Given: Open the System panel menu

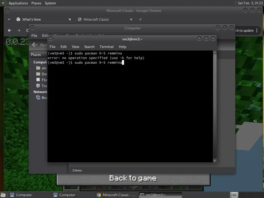Looking at the screenshot, I should click(x=50, y=3).
